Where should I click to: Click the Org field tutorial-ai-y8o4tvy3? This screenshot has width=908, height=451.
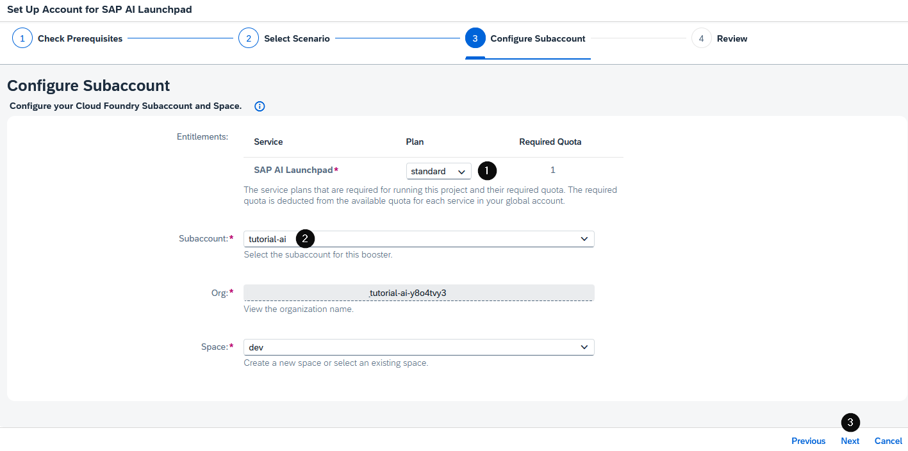pos(419,293)
